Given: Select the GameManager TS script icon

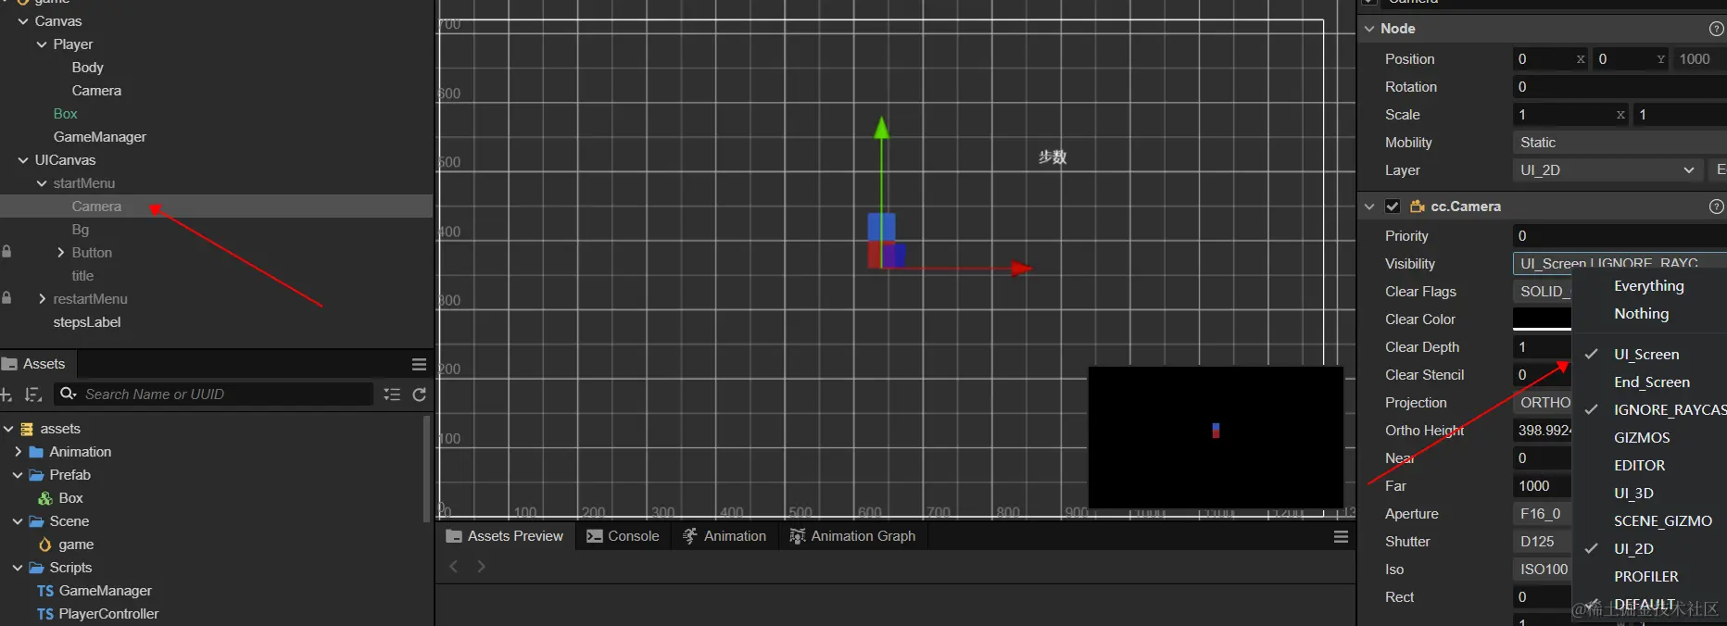Looking at the screenshot, I should [x=44, y=591].
